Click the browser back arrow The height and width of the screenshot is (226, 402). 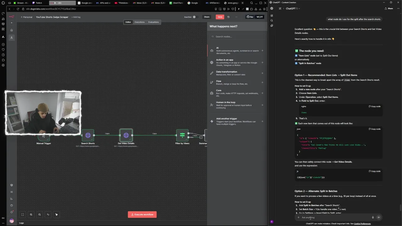9,9
